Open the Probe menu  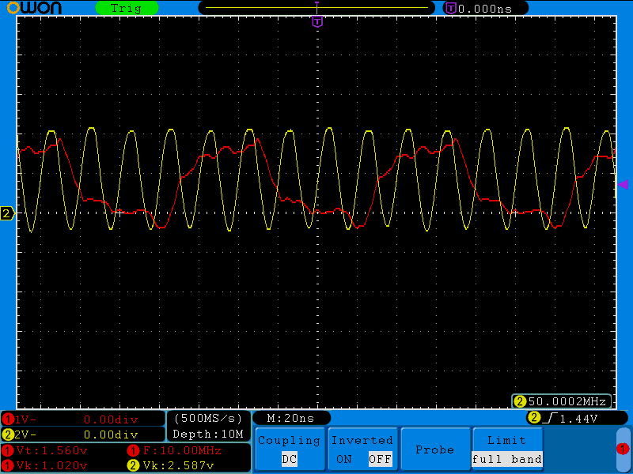tap(434, 450)
